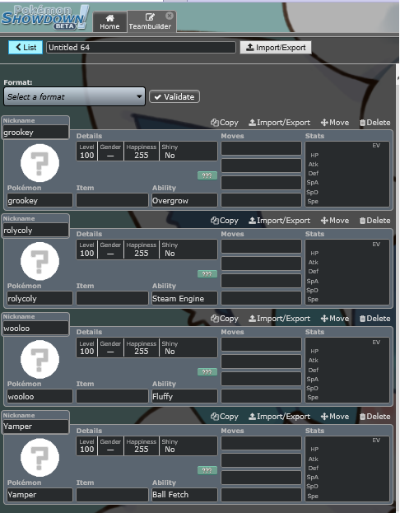
Task: Click the ??? type badge for grookey
Action: pos(207,175)
